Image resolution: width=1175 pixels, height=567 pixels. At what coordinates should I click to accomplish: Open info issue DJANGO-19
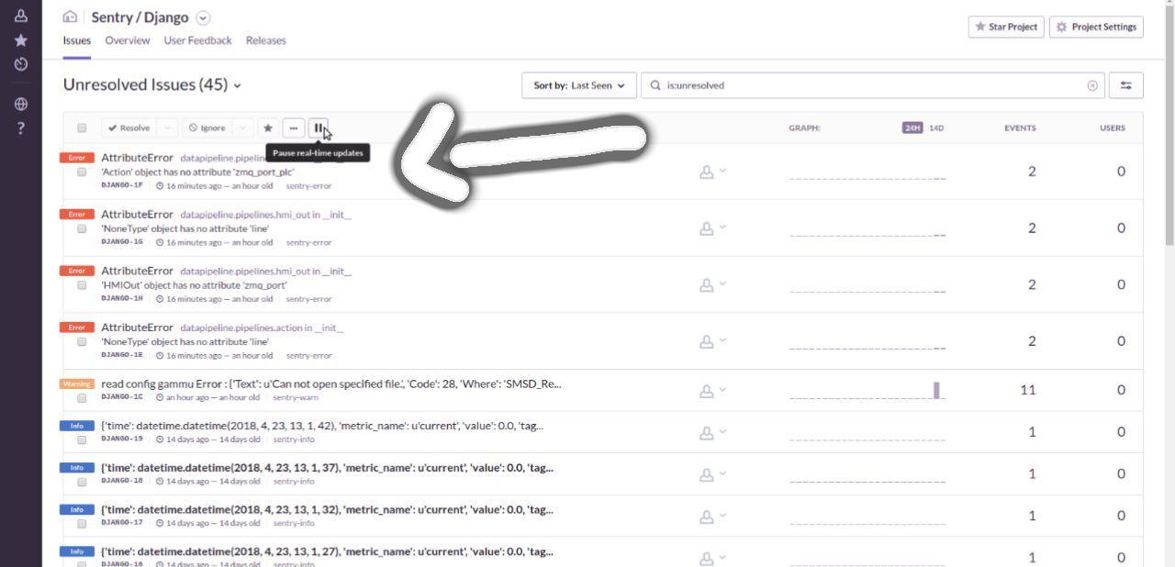tap(321, 426)
